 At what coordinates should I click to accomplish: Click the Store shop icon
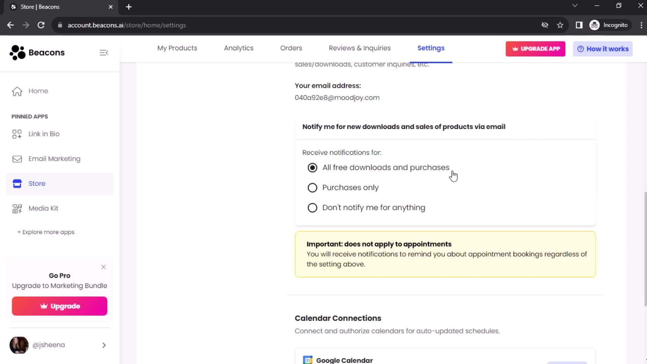pos(17,184)
